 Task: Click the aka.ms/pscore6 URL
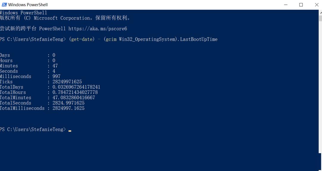point(98,29)
